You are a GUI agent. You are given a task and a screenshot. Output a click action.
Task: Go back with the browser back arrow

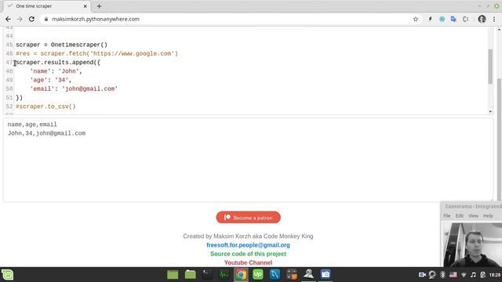point(8,19)
